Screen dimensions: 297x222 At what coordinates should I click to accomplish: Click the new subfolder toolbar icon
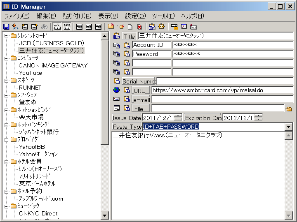point(120,27)
